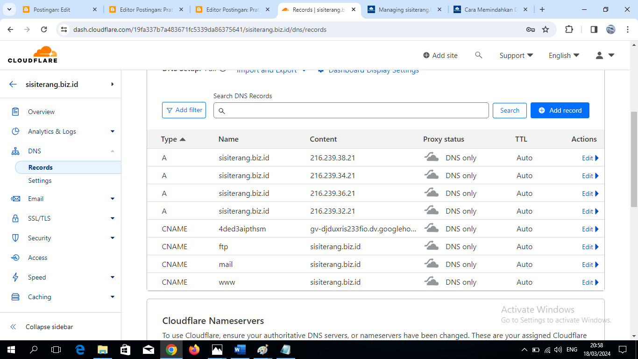
Task: Reload the page with browser refresh icon
Action: tap(44, 29)
